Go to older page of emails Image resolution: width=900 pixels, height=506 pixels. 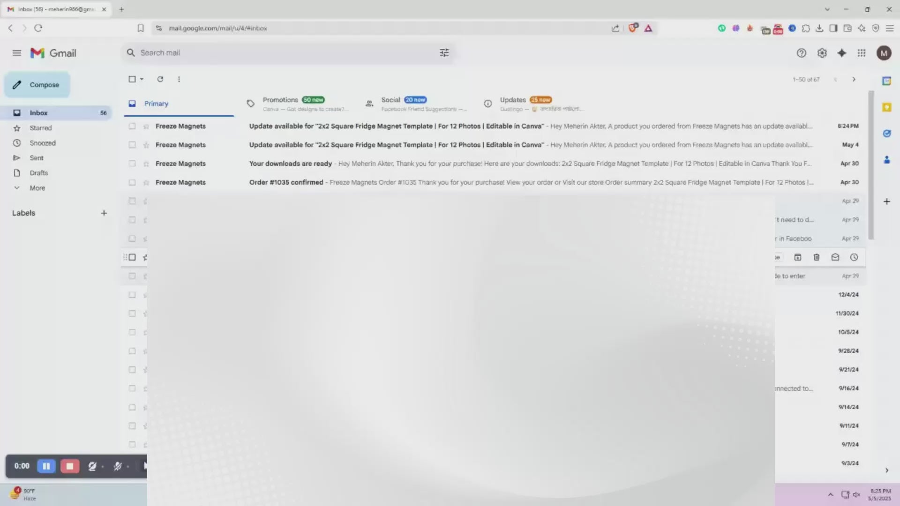[x=854, y=79]
